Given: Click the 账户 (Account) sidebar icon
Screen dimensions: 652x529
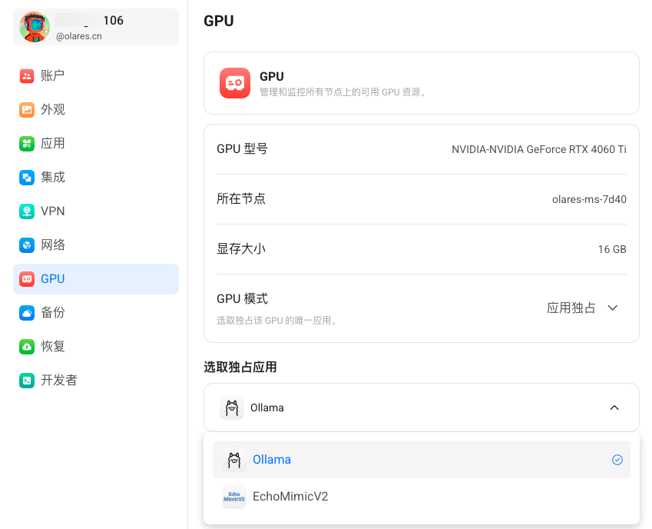Looking at the screenshot, I should click(x=27, y=76).
